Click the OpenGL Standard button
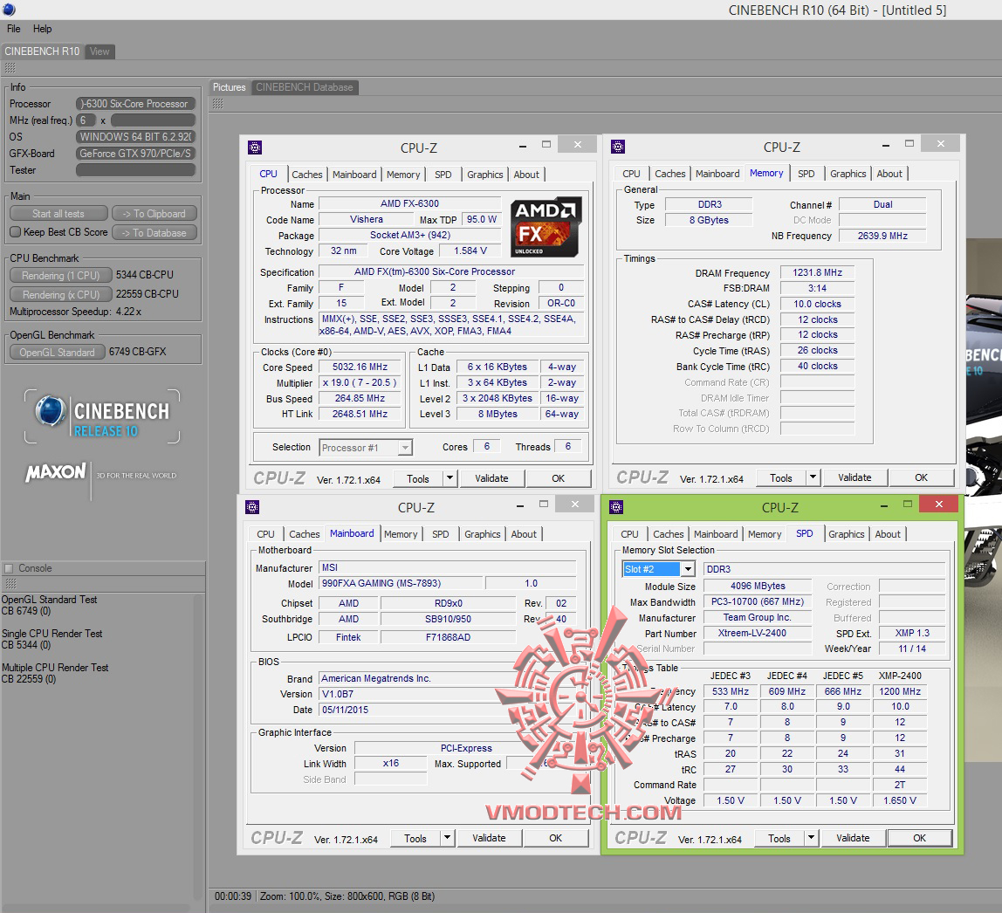The width and height of the screenshot is (1002, 913). tap(57, 352)
